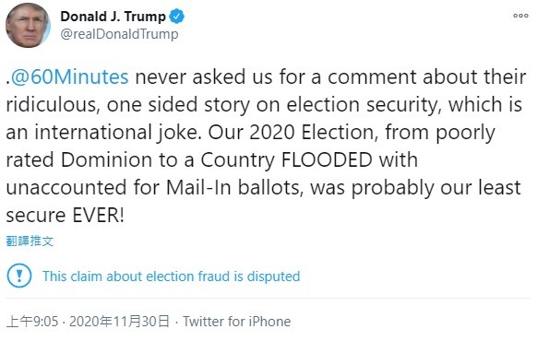
Task: Open Donald J. Trump's profile picture
Action: tap(28, 26)
